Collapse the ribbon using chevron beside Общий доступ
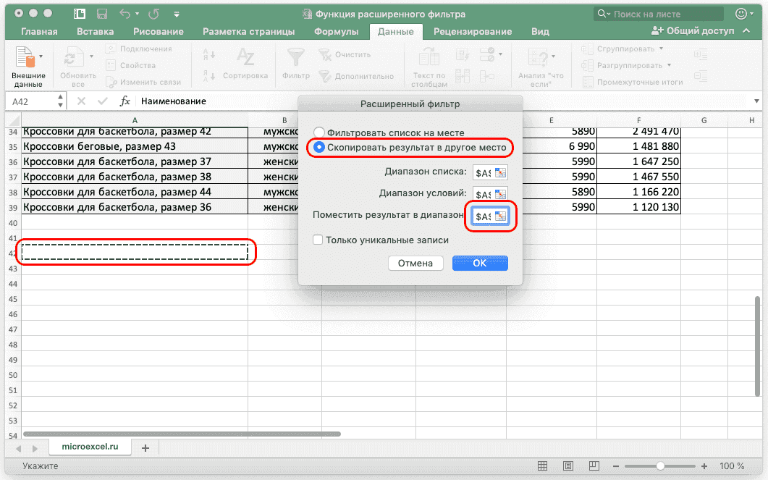Image resolution: width=768 pixels, height=480 pixels. 750,31
